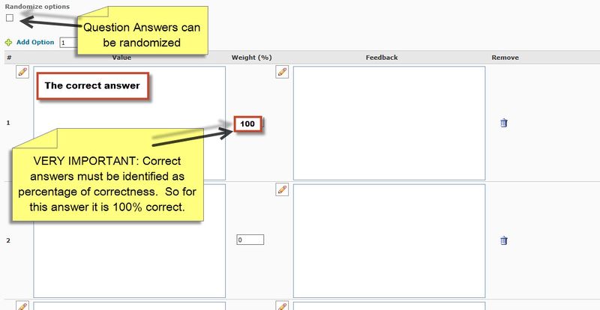Click the pencil icon for option 3 value
Image resolution: width=600 pixels, height=310 pixels.
coord(22,306)
